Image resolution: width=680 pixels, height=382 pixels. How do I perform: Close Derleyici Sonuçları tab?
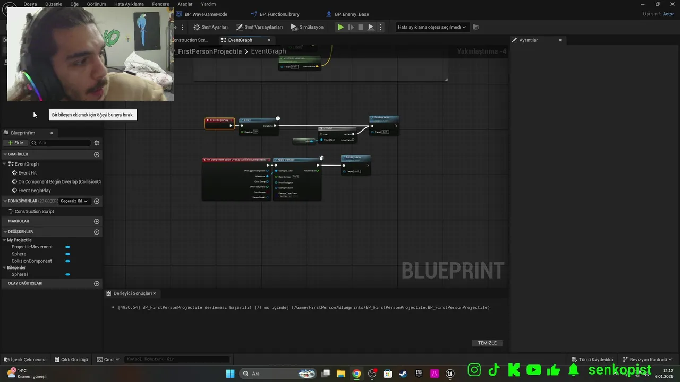coord(155,293)
